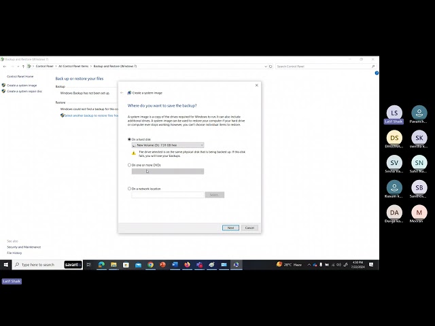Open the disabled DVD drive dropdown
The image size is (435, 326).
(x=168, y=171)
